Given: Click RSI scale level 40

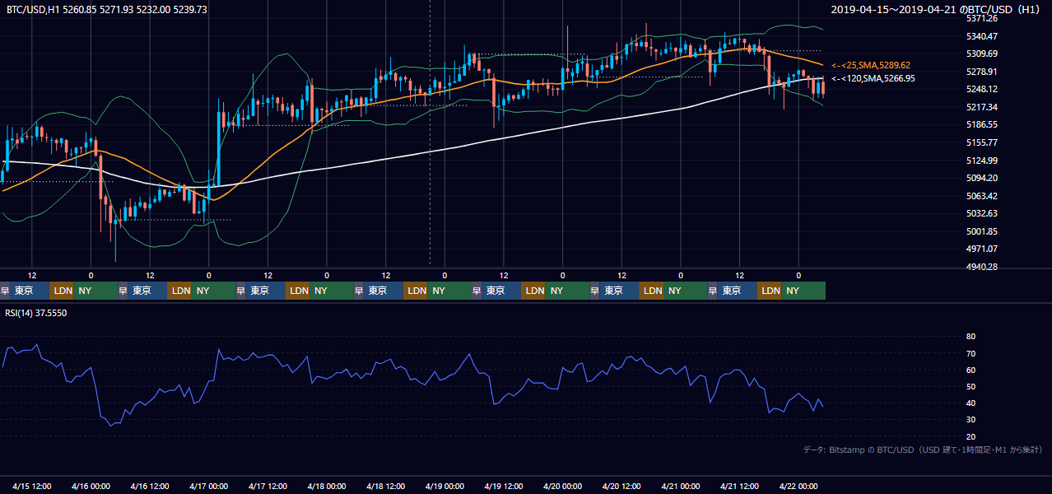Looking at the screenshot, I should pyautogui.click(x=971, y=403).
